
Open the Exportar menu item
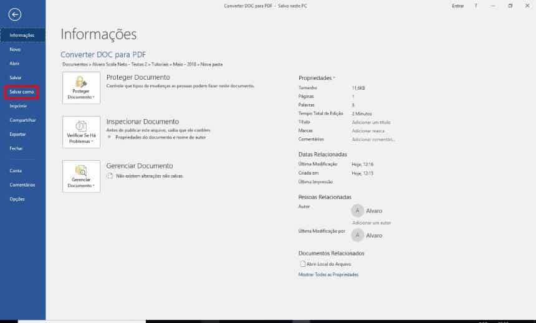pos(17,134)
